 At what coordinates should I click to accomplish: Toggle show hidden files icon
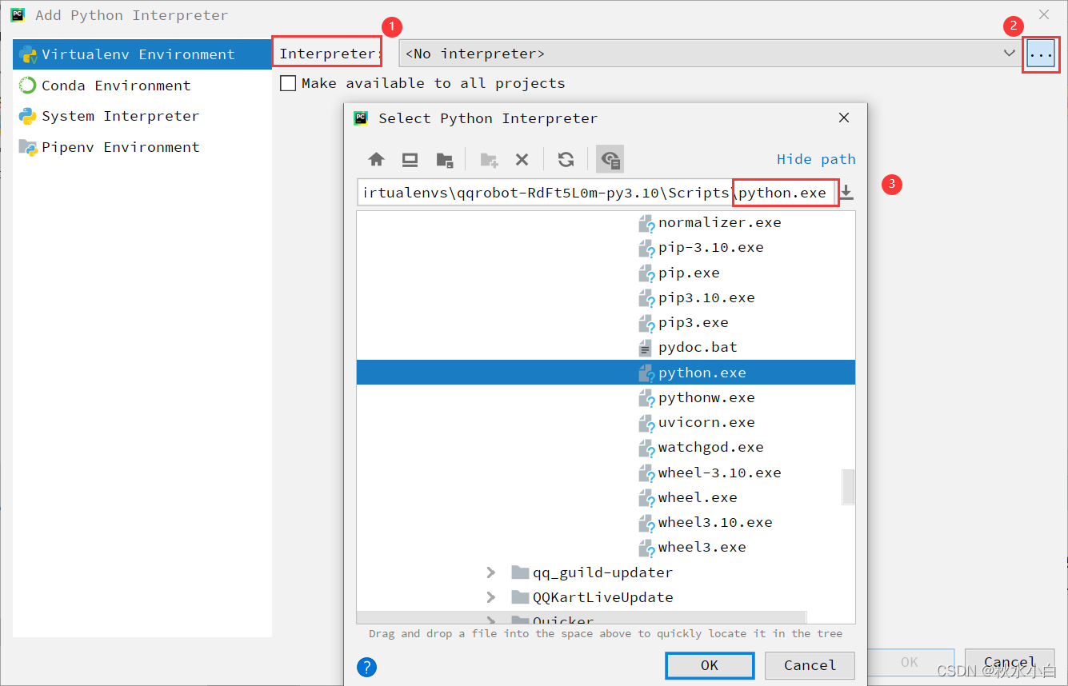[x=610, y=159]
